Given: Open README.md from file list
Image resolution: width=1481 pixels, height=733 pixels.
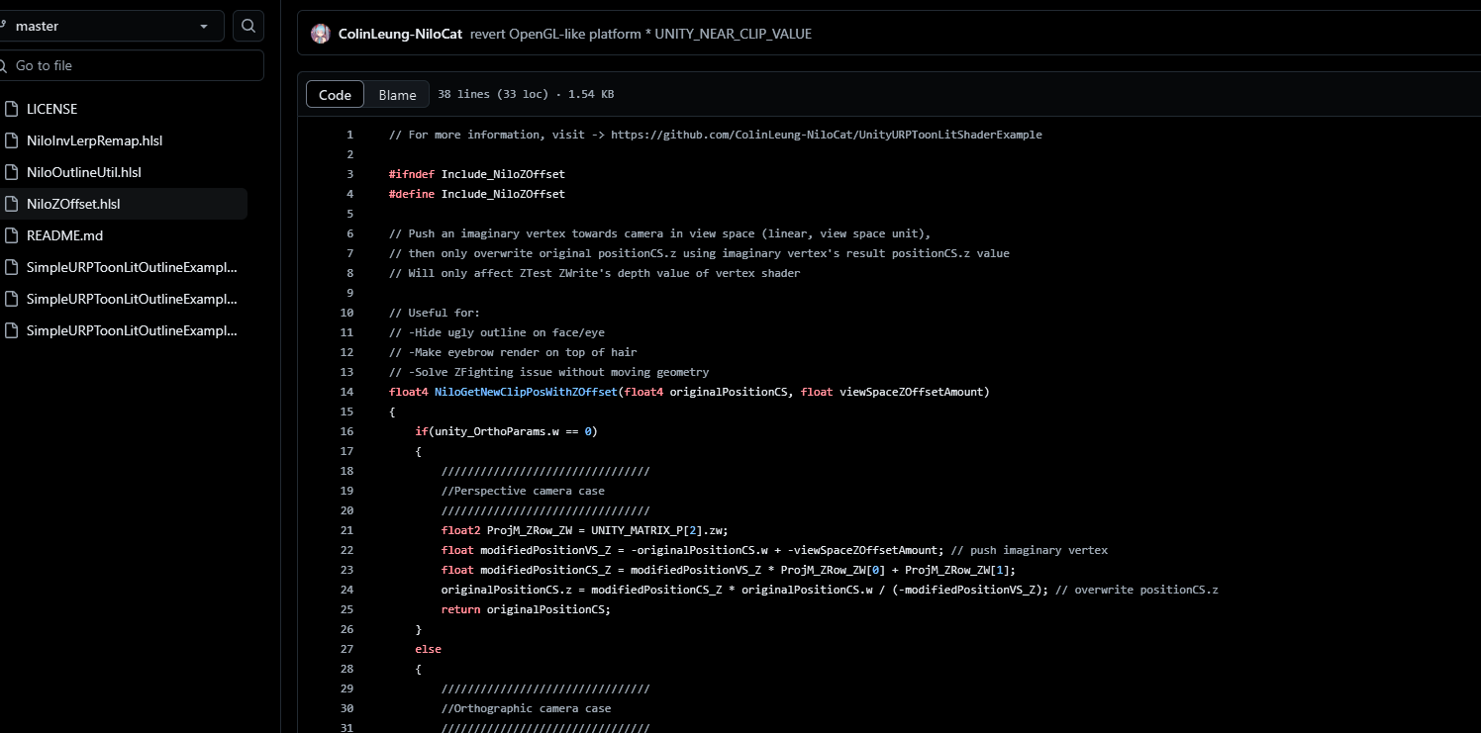Looking at the screenshot, I should pyautogui.click(x=64, y=235).
